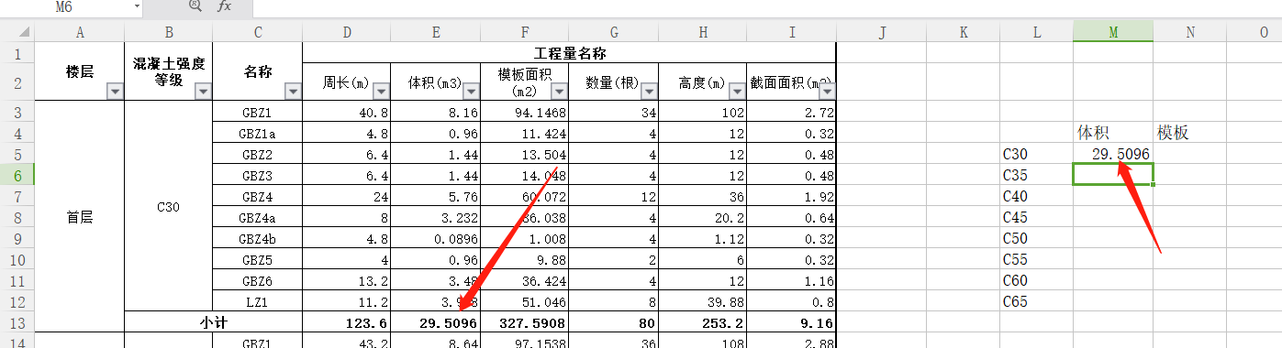
Task: Click C50 label in column L
Action: pos(1015,239)
